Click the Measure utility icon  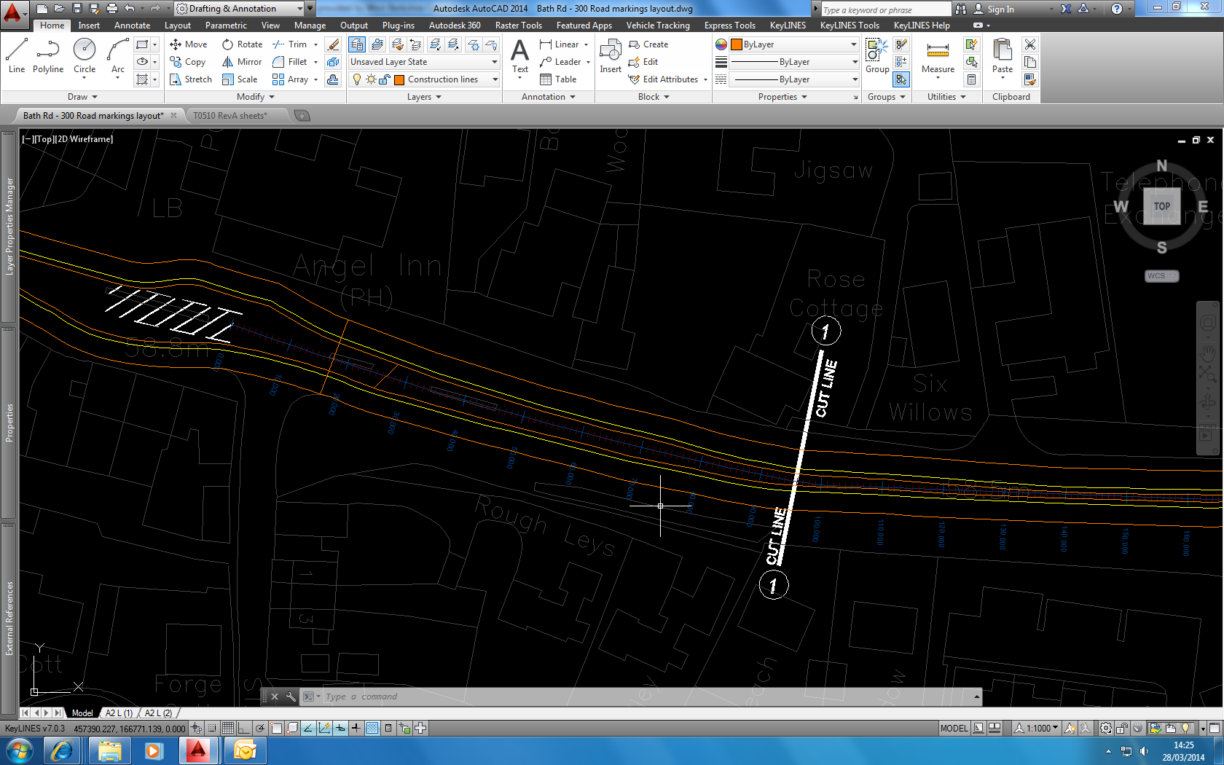pos(938,56)
